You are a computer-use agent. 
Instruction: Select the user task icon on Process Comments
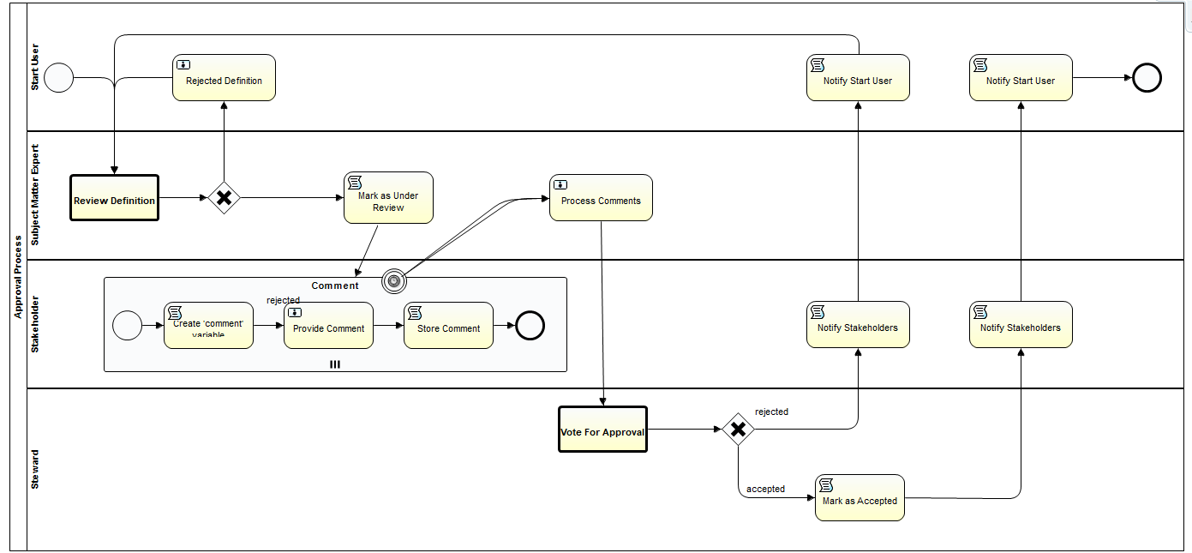[x=560, y=183]
